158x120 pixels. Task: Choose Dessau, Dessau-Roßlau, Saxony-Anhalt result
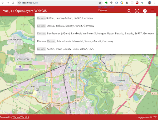point(95,26)
